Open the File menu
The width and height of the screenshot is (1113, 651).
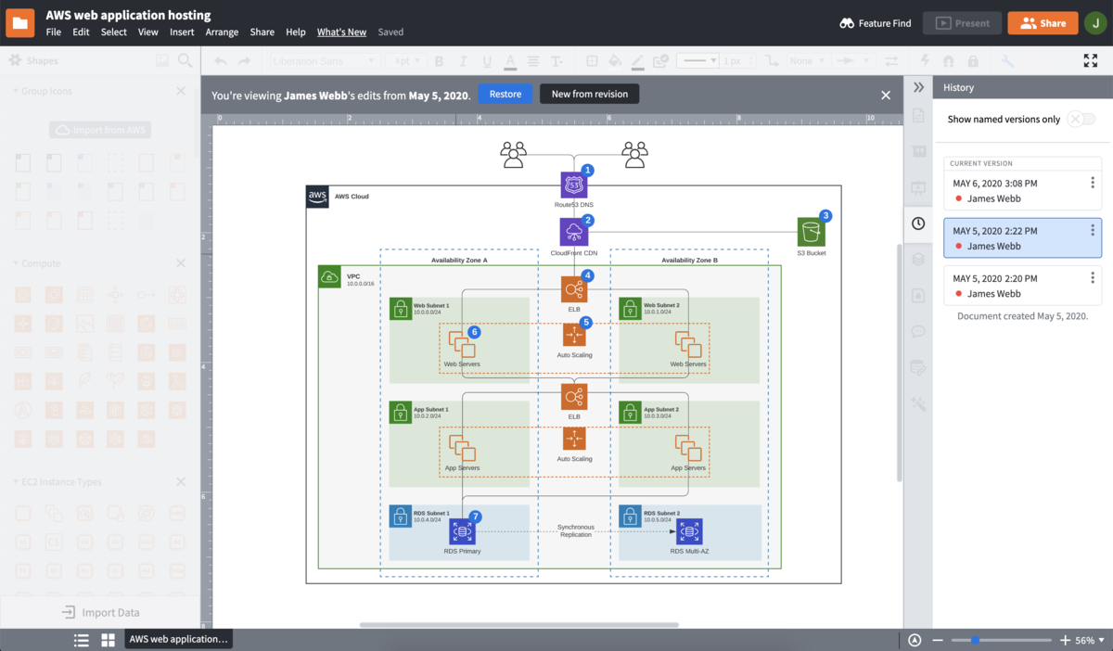click(x=54, y=32)
